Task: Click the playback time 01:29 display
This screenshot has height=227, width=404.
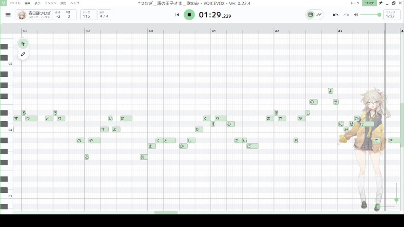Action: click(x=215, y=15)
